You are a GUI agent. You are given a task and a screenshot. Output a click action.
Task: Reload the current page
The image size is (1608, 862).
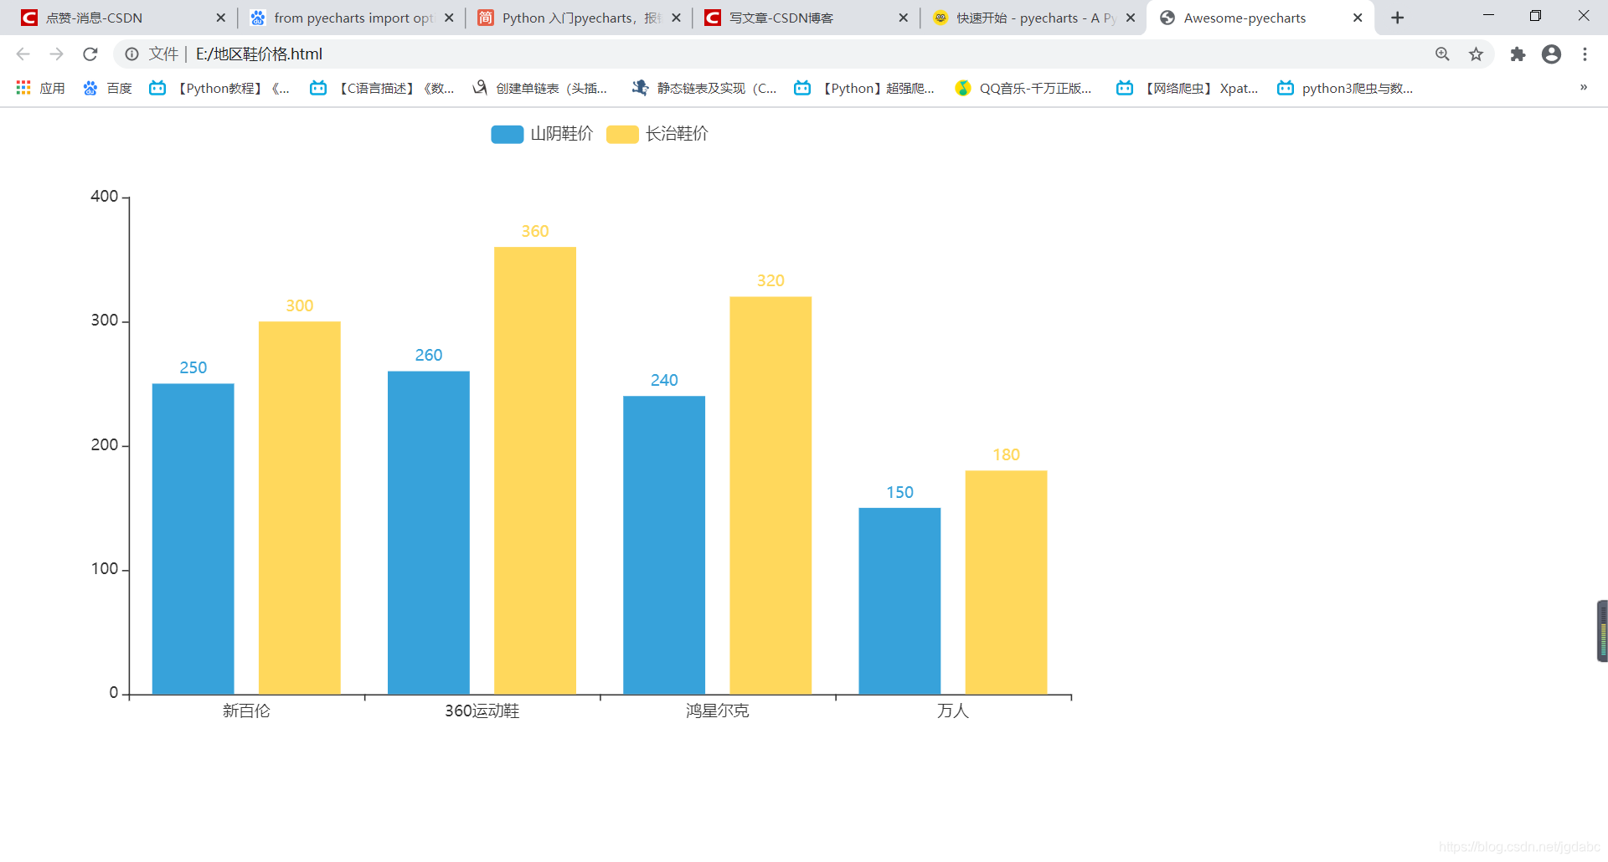(x=90, y=54)
